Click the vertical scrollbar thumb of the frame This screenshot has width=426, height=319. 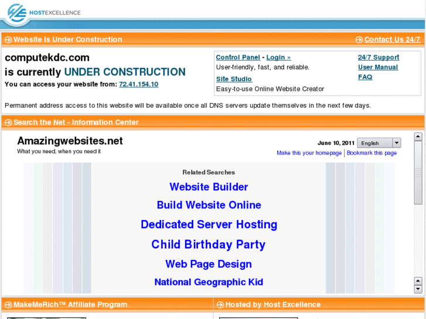[418, 173]
